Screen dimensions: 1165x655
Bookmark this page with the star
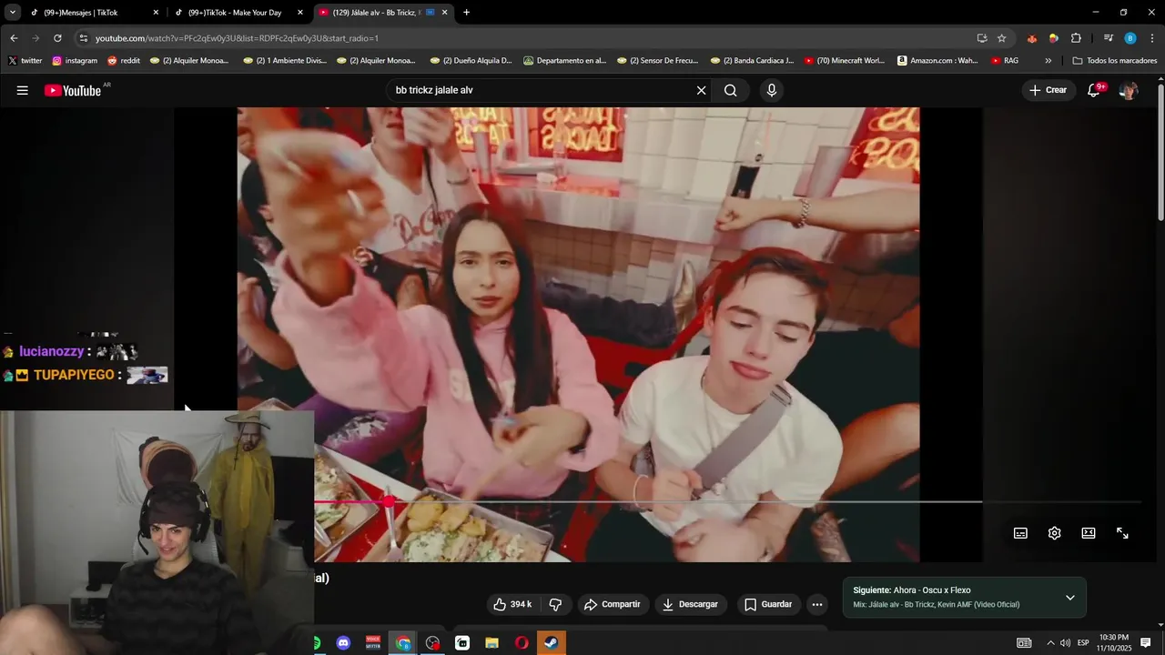[1001, 38]
